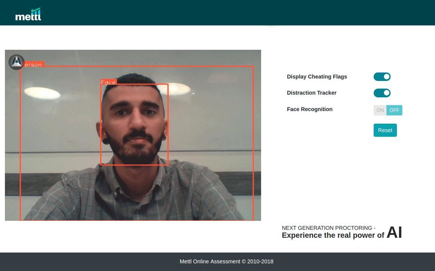Click the live webcam video feed
This screenshot has height=271, width=435.
133,135
